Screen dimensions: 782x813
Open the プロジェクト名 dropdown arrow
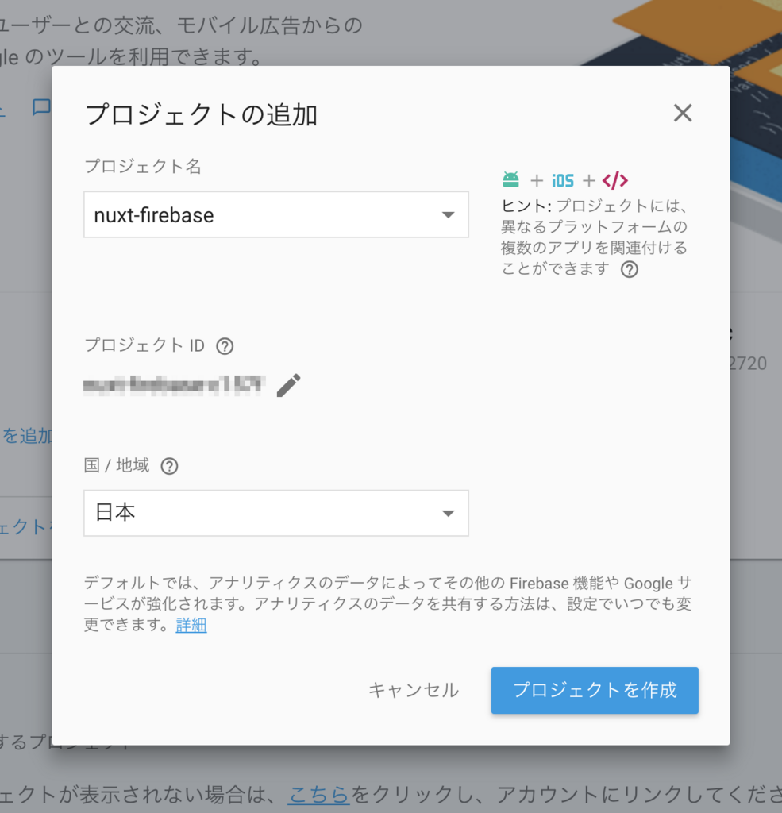[448, 214]
